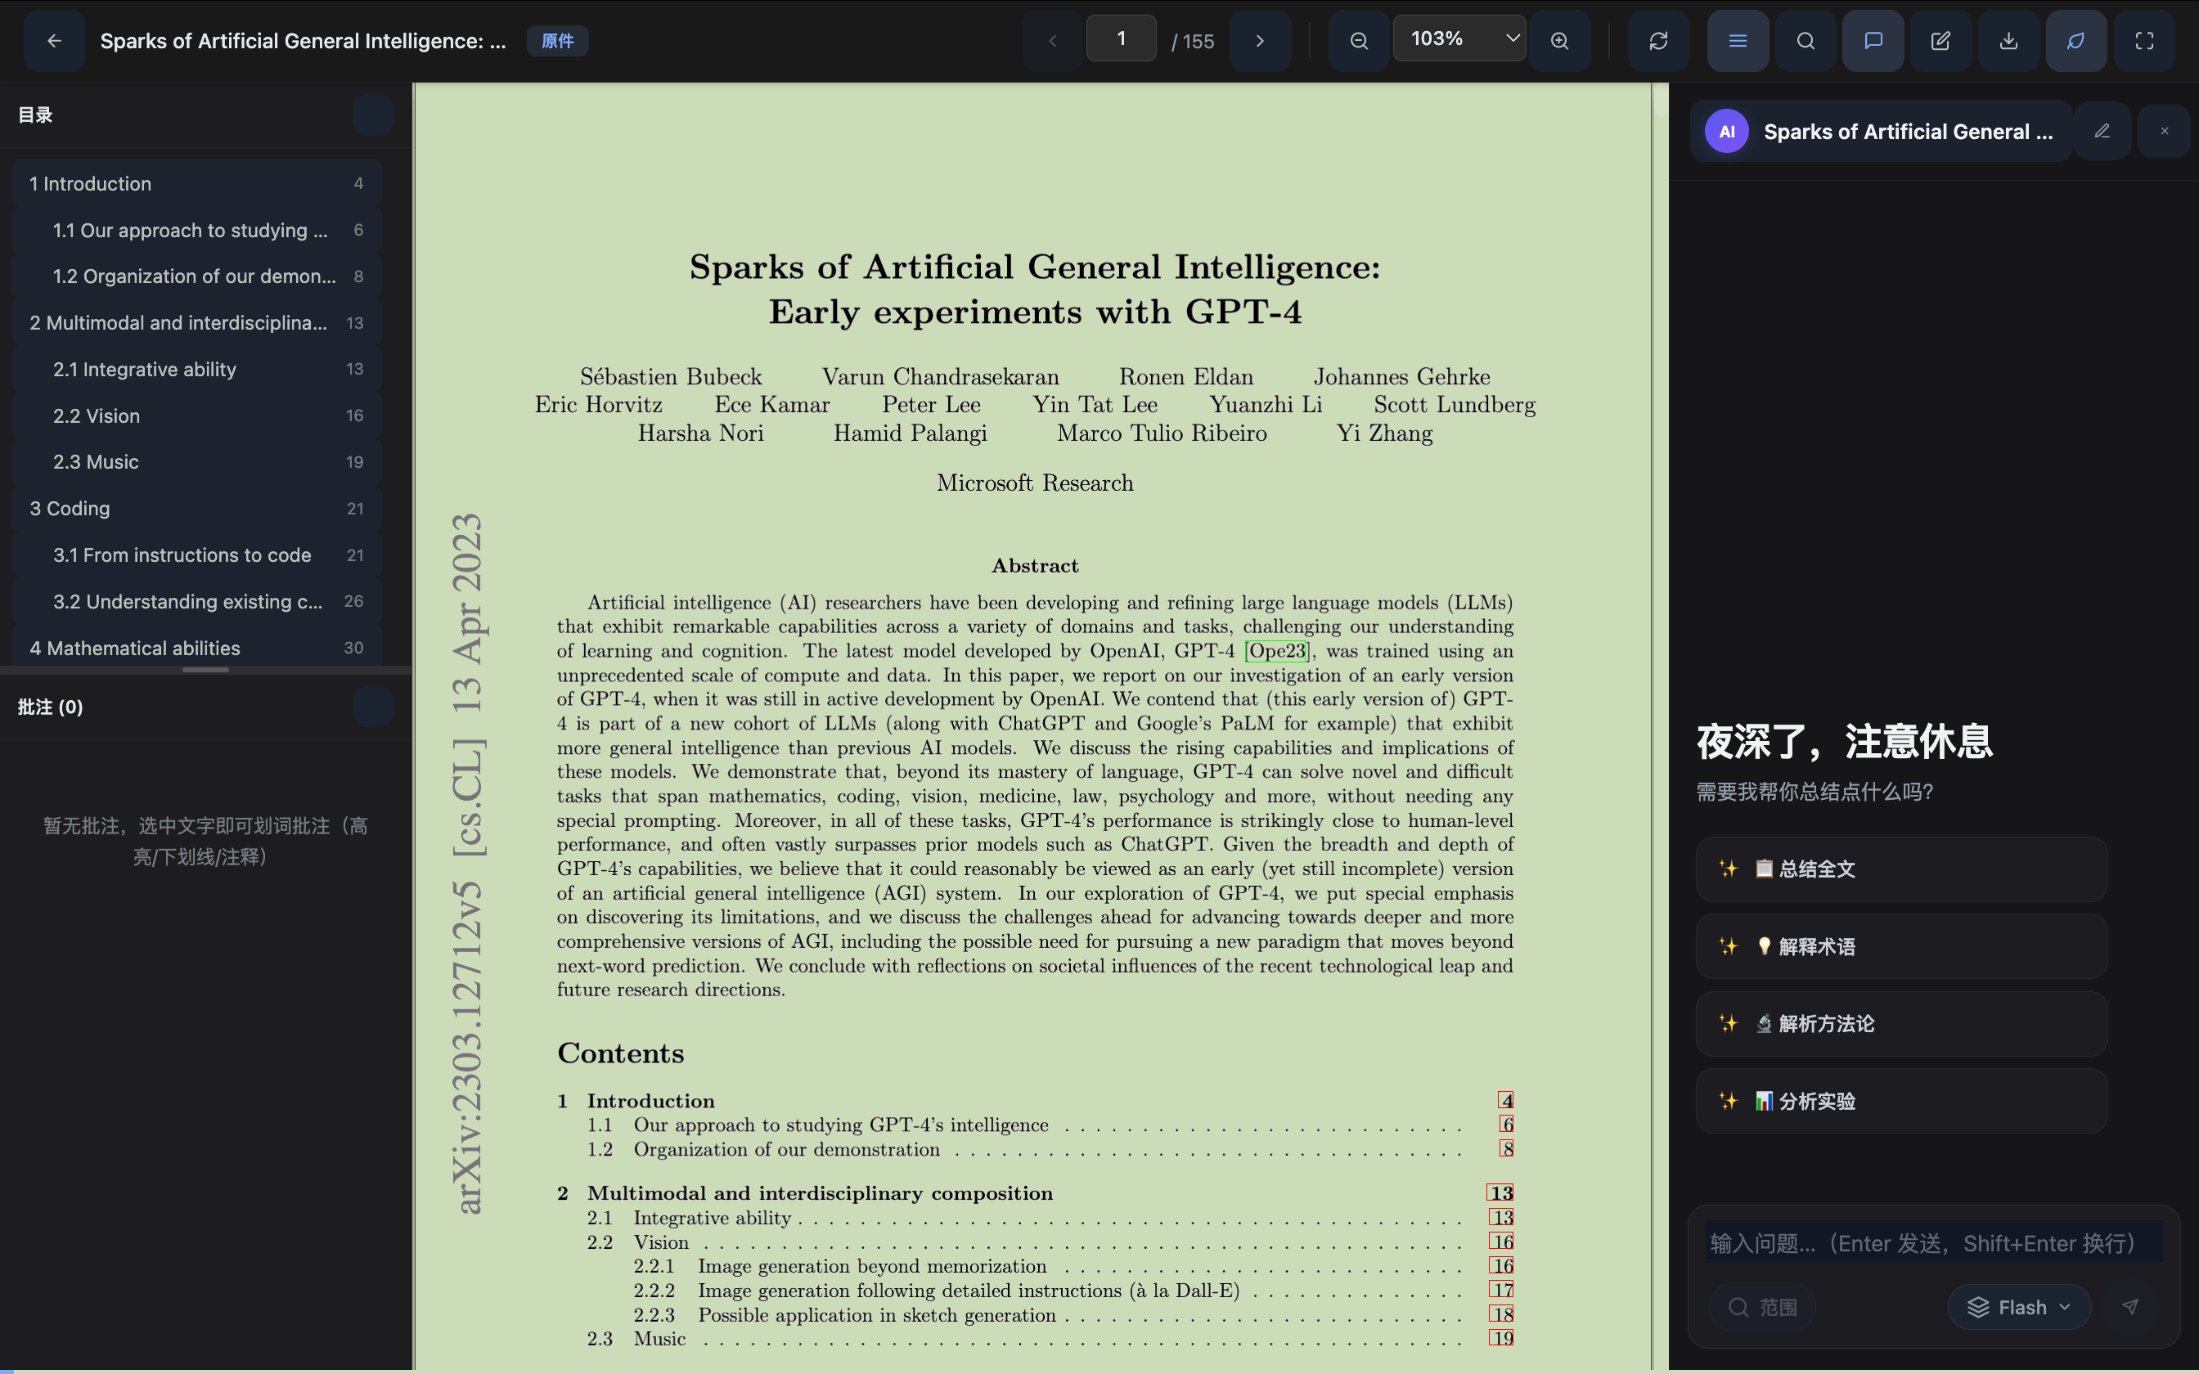Close the AI chat panel with the X
The width and height of the screenshot is (2199, 1374).
click(2165, 132)
